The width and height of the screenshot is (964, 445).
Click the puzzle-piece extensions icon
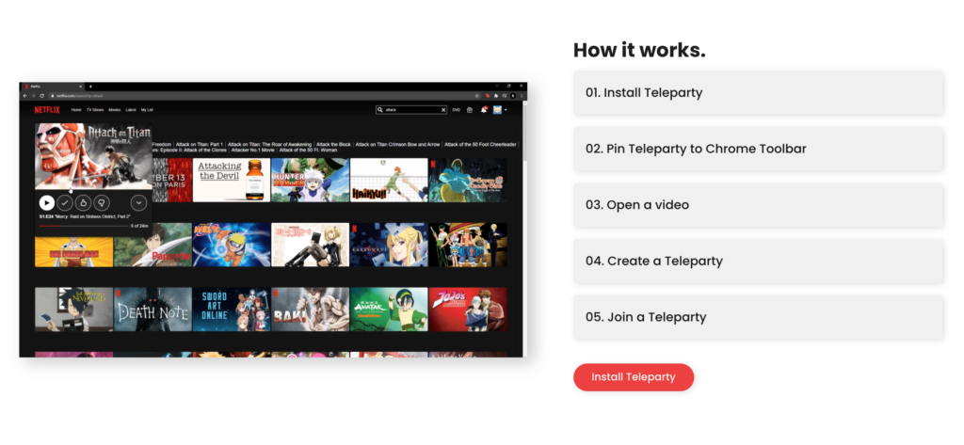click(x=496, y=96)
